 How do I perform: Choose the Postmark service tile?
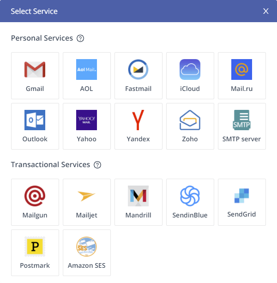35,253
